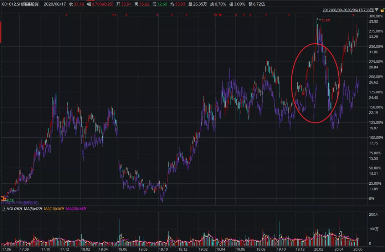Click the 2017/06/09-2020/06/17 date range link

[x=347, y=11]
